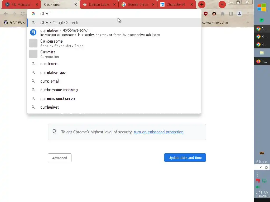Switch to the Character AI tab
Screen dimensions: 270x202
point(176,5)
